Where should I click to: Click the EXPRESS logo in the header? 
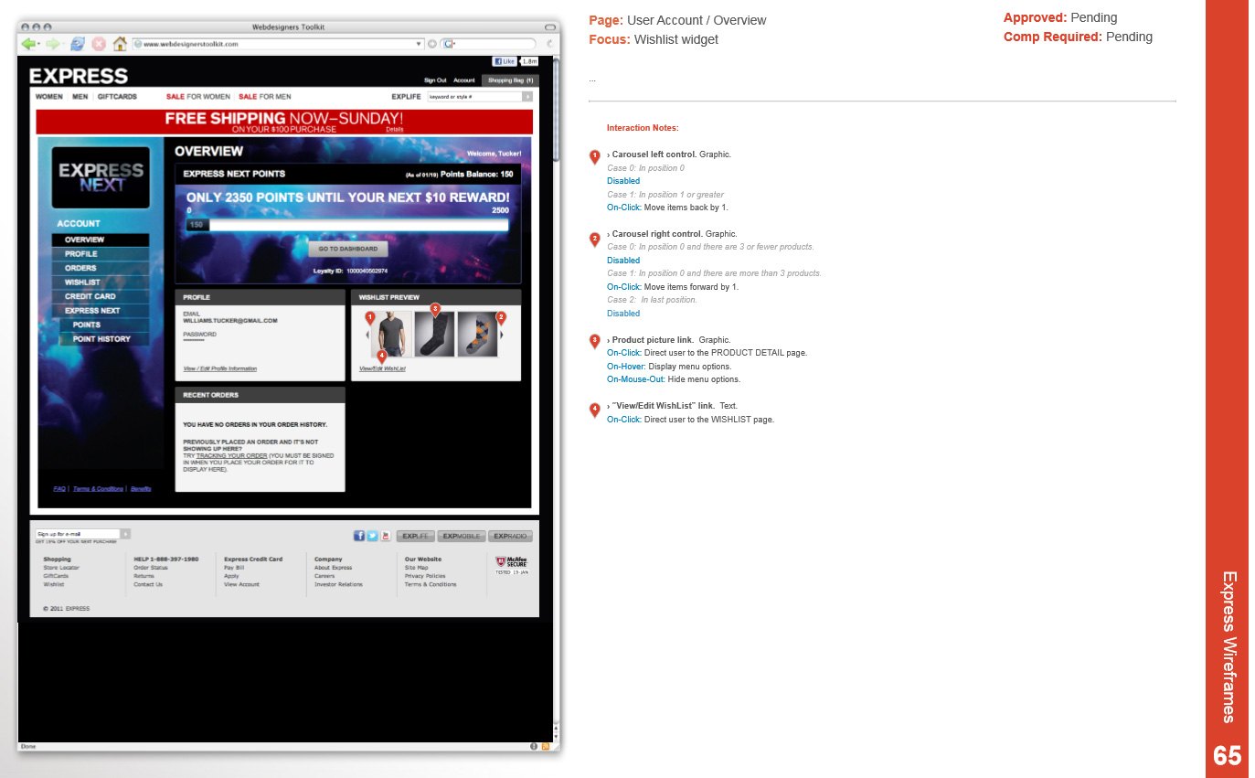click(x=79, y=76)
